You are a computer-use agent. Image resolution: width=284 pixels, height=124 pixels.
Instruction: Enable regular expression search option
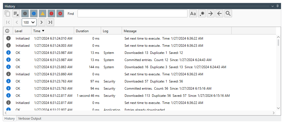click(202, 13)
